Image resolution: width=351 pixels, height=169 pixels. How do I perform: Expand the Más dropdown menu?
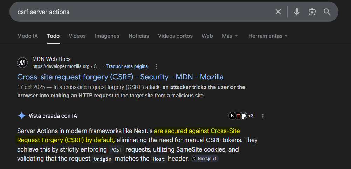pos(230,36)
